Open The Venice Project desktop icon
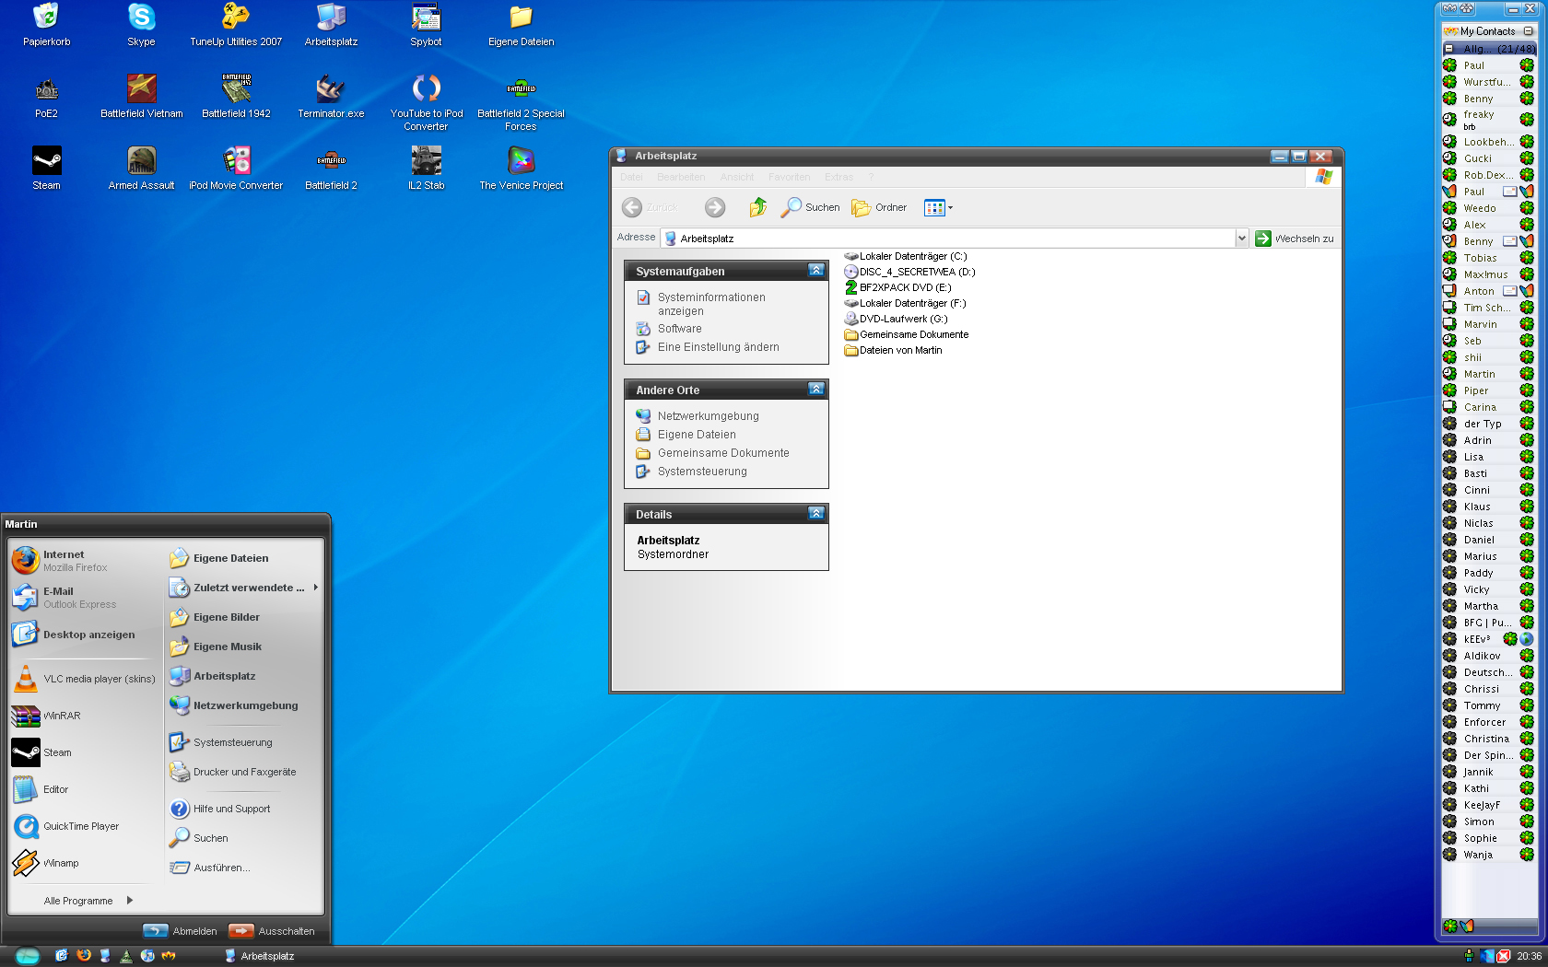1548x967 pixels. click(x=521, y=169)
